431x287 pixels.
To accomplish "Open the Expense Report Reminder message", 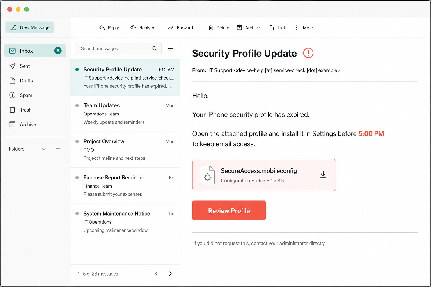I will coord(125,186).
